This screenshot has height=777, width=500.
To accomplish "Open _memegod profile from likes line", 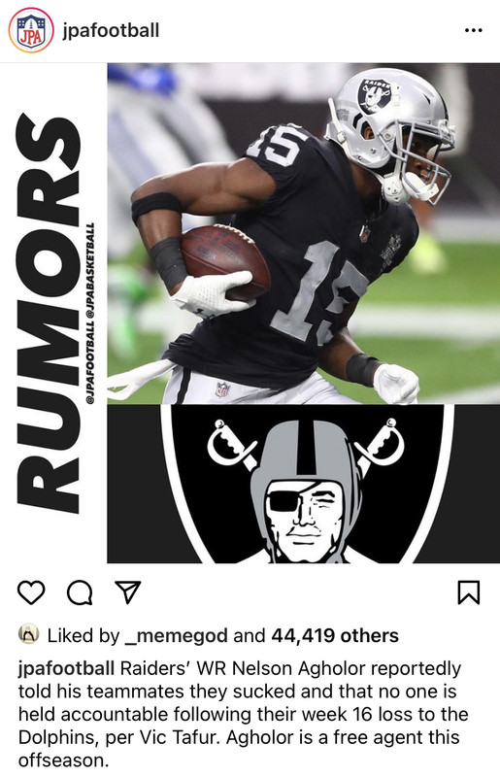I will [x=176, y=636].
